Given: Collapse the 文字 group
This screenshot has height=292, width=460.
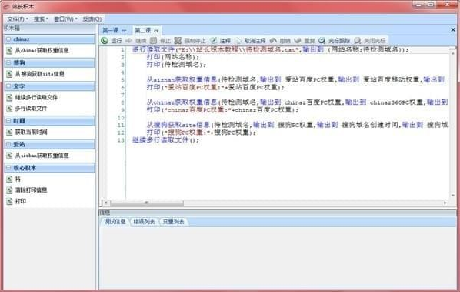Looking at the screenshot, I should [x=8, y=86].
